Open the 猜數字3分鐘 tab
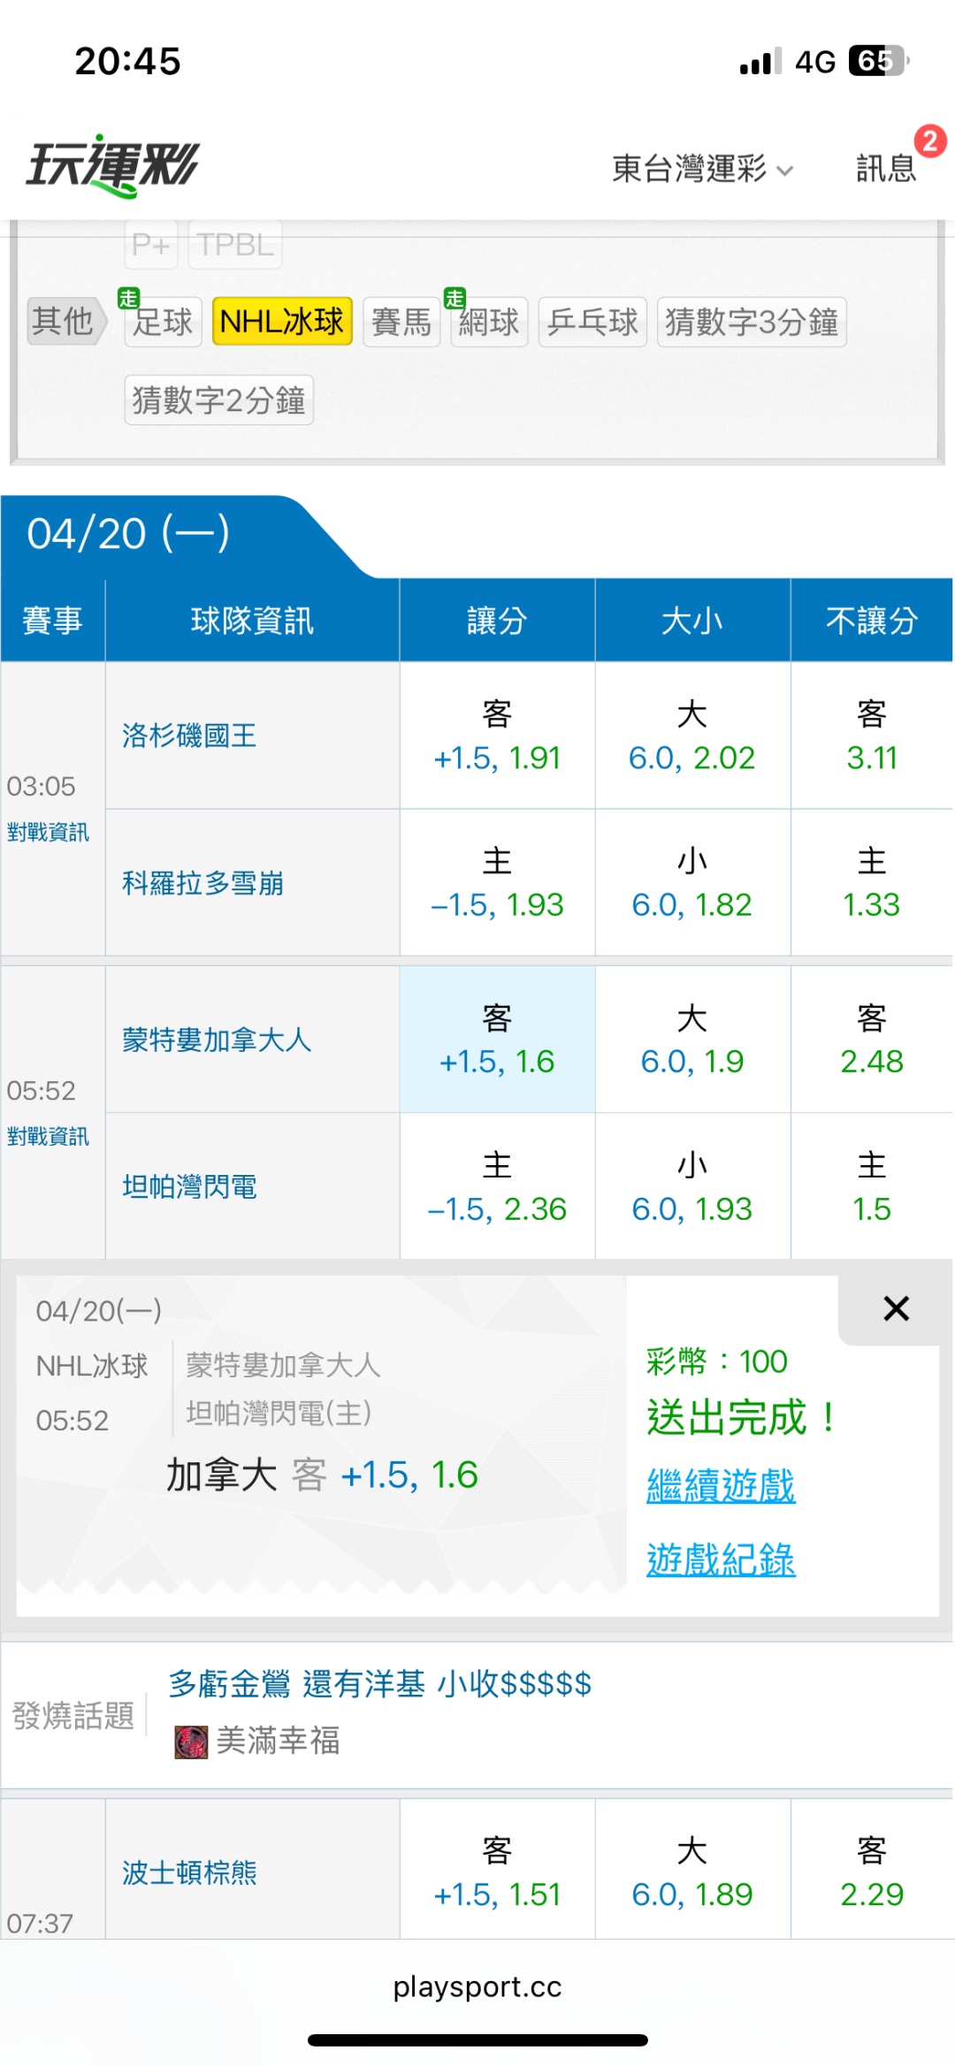The width and height of the screenshot is (955, 2066). tap(751, 322)
